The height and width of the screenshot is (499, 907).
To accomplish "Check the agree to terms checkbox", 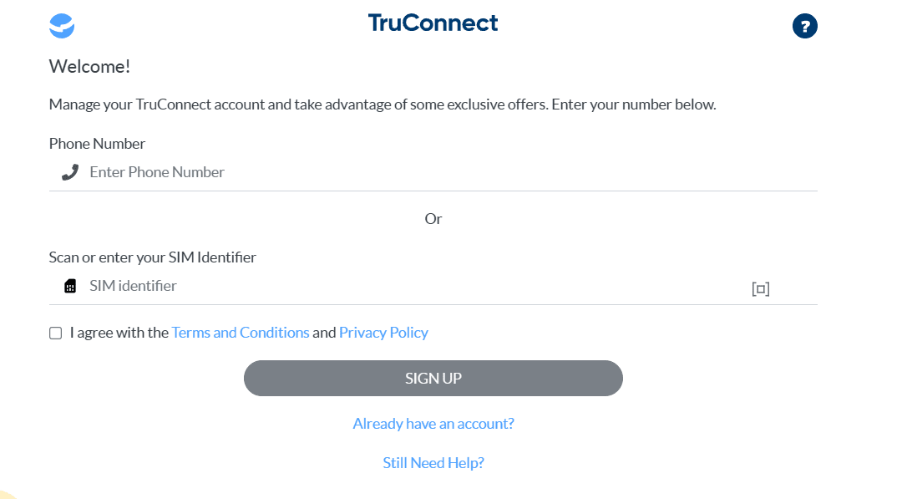I will (56, 334).
